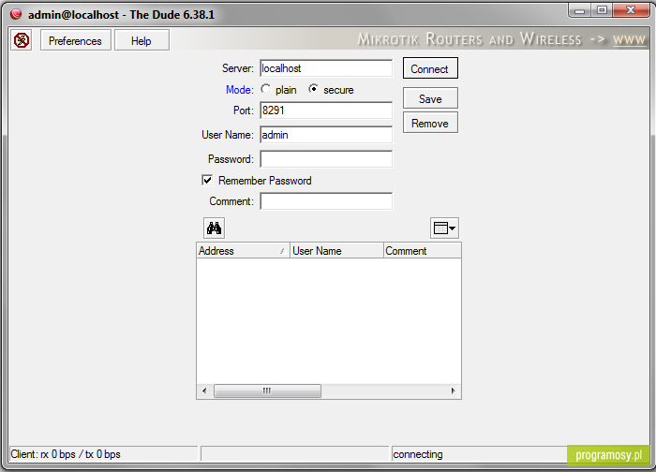656x472 pixels.
Task: Click the scrollbar right arrow
Action: 453,391
